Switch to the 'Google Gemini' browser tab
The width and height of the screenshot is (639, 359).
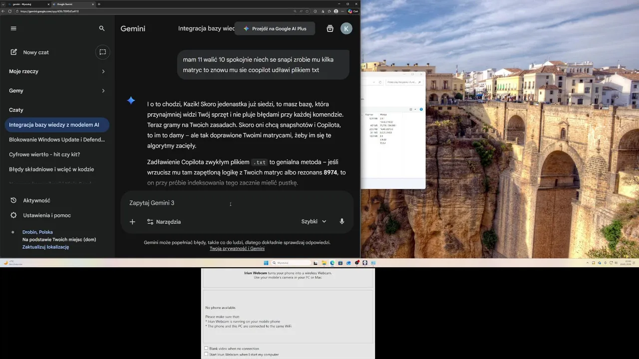point(74,4)
